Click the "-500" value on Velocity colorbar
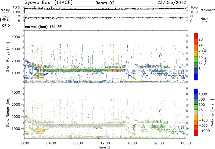 click(203, 126)
